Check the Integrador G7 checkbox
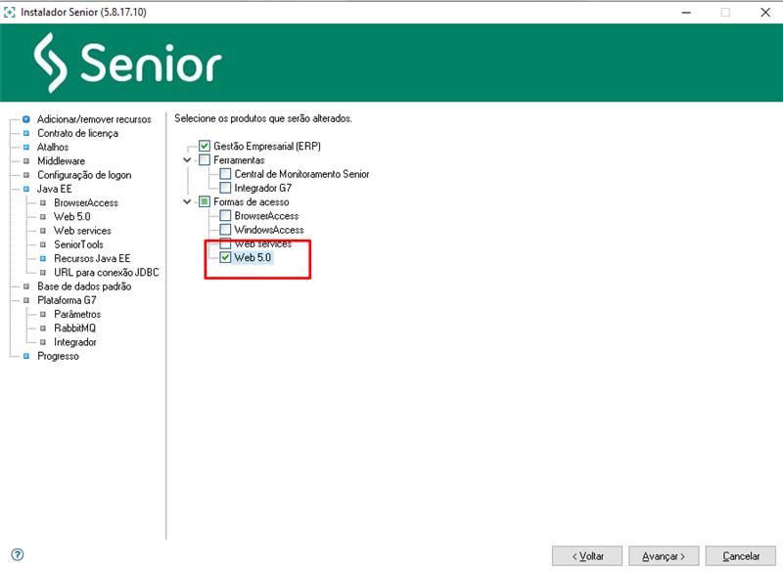The width and height of the screenshot is (783, 571). pyautogui.click(x=225, y=188)
